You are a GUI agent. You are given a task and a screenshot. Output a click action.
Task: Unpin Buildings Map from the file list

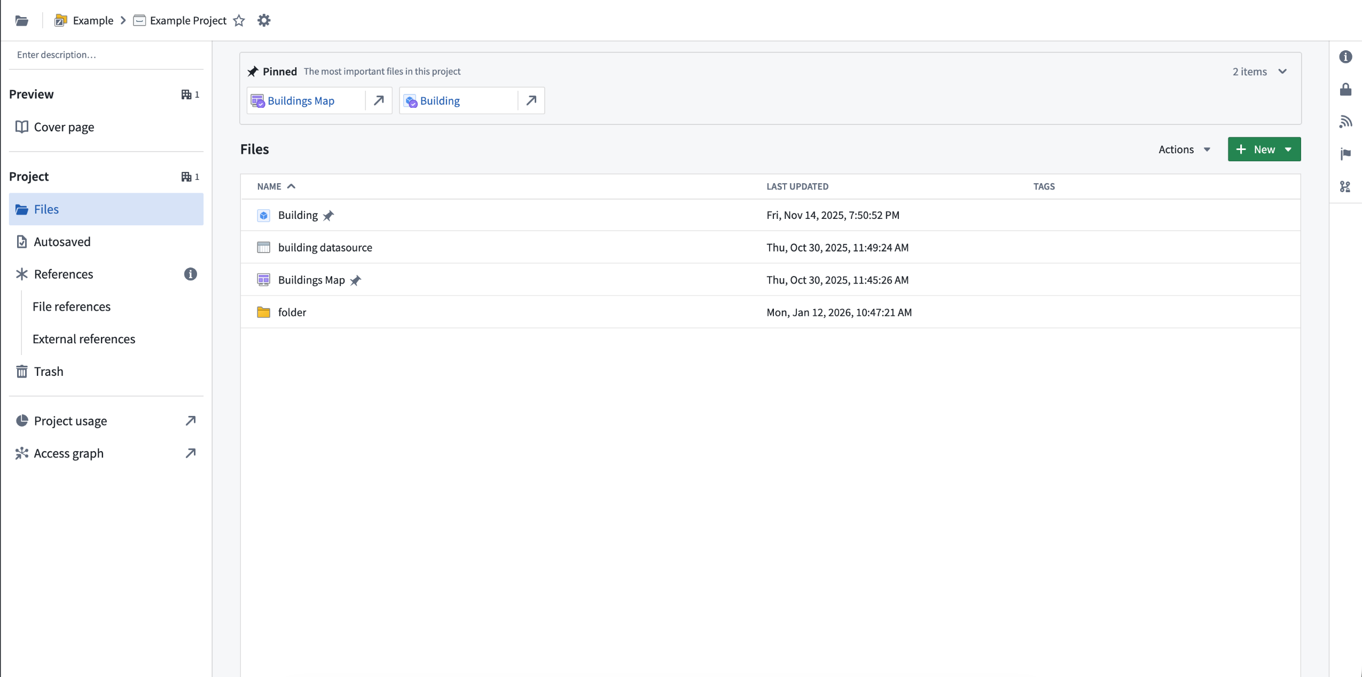coord(356,280)
